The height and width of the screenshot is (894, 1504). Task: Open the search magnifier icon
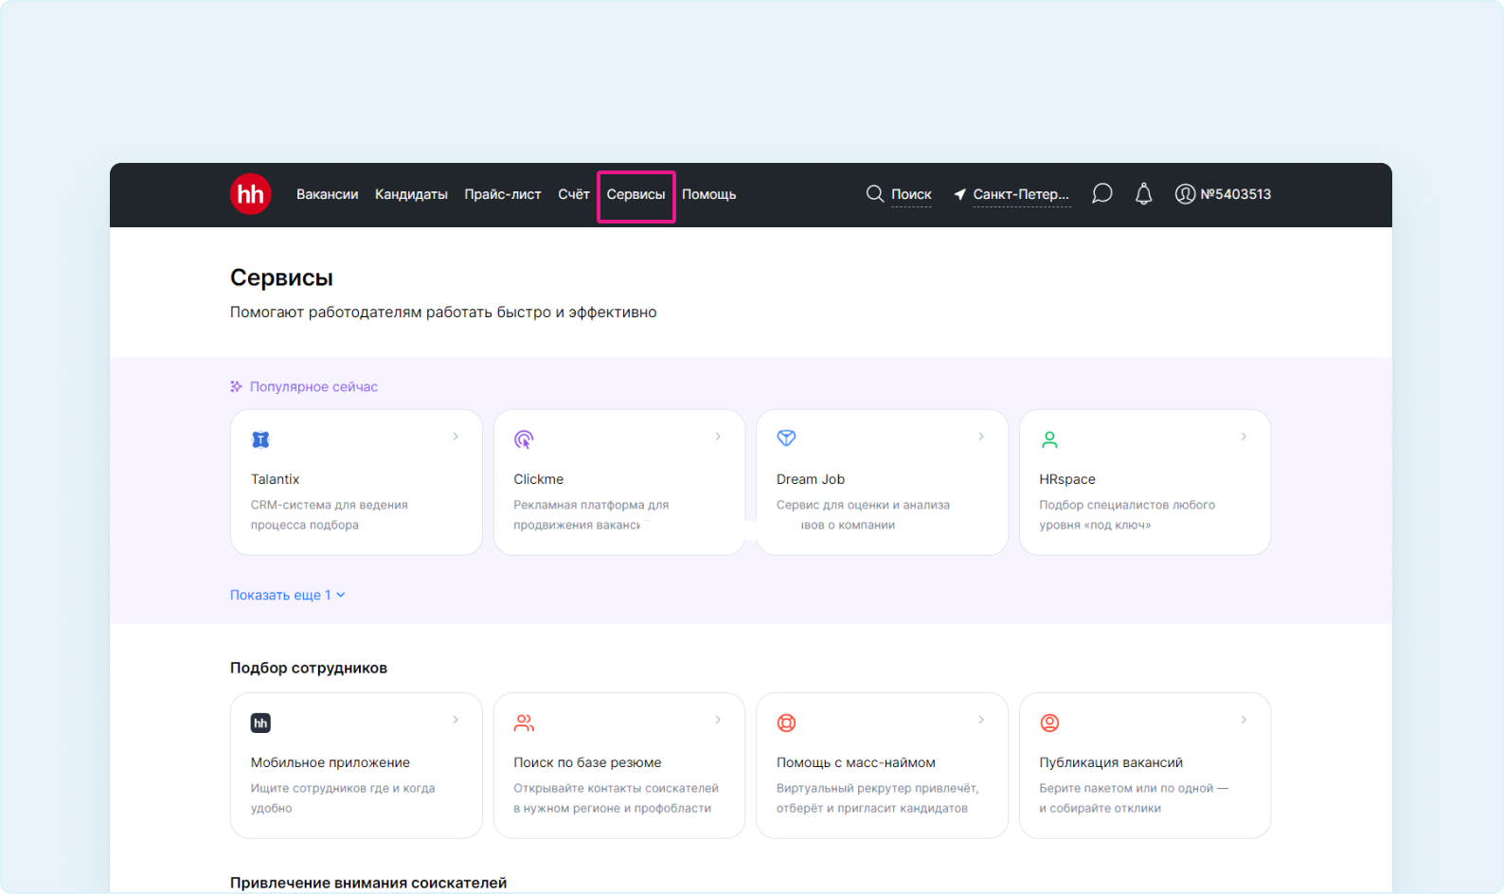pos(875,194)
